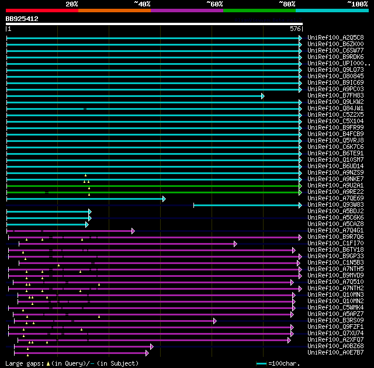This screenshot has height=368, width=374.
Task: Select hit UniRef100_Q9LKW2
Action: point(335,102)
